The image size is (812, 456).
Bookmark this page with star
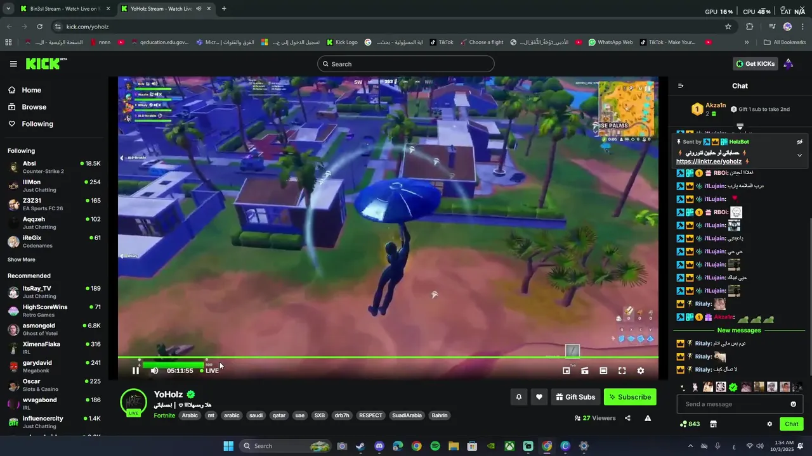[728, 27]
